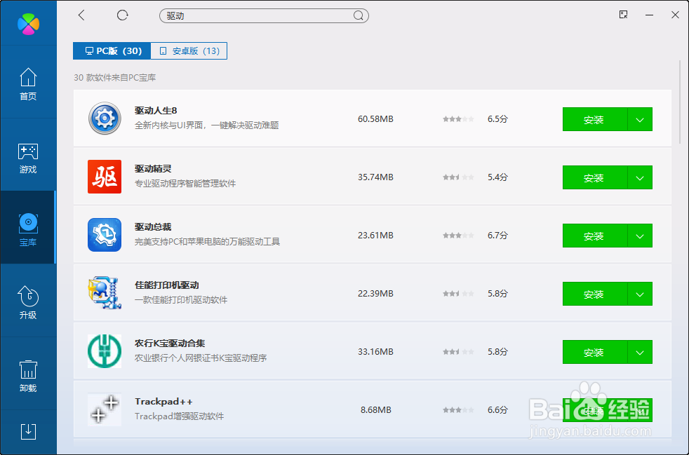Open Trackpad++ title

pos(163,402)
